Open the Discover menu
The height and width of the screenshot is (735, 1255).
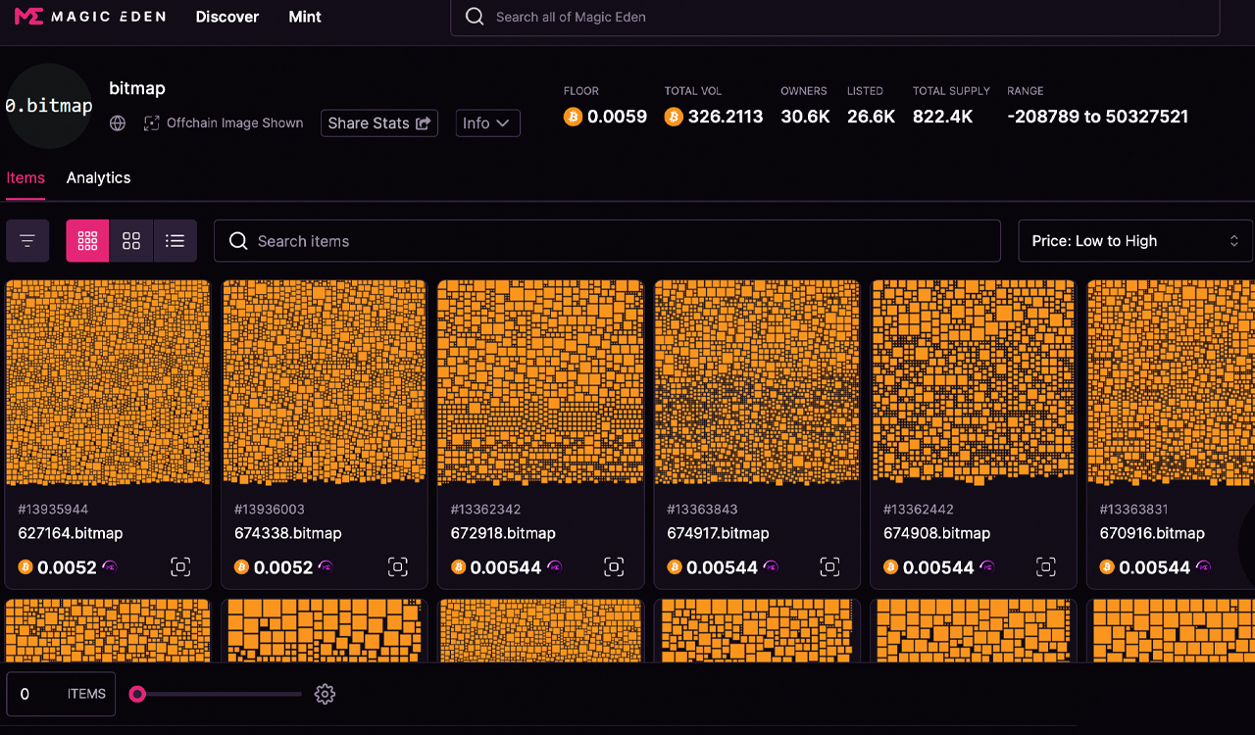pyautogui.click(x=226, y=17)
